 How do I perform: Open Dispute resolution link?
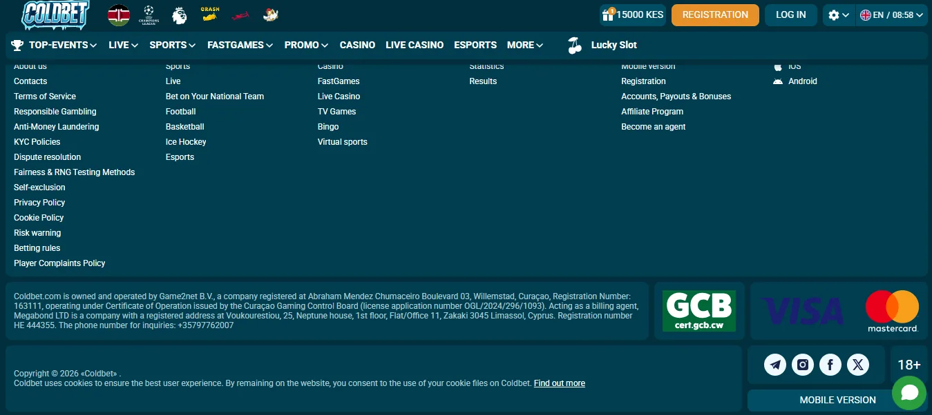pos(48,157)
